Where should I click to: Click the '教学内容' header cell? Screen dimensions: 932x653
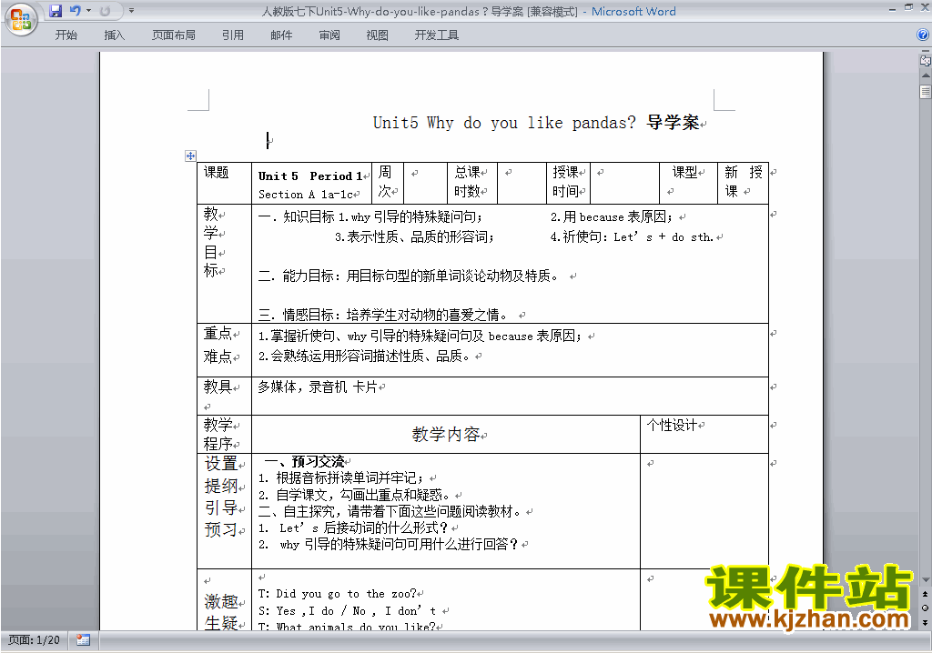446,435
